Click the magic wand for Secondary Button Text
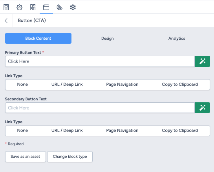This screenshot has width=214, height=172. pos(202,108)
